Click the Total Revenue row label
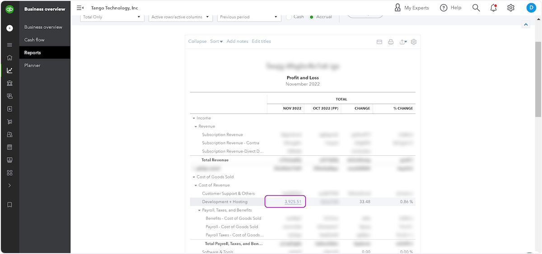 pyautogui.click(x=215, y=160)
